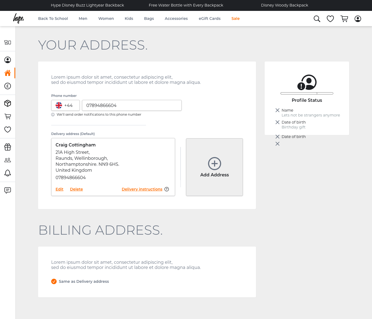Open the Accessories menu item
The width and height of the screenshot is (372, 319).
[x=176, y=19]
